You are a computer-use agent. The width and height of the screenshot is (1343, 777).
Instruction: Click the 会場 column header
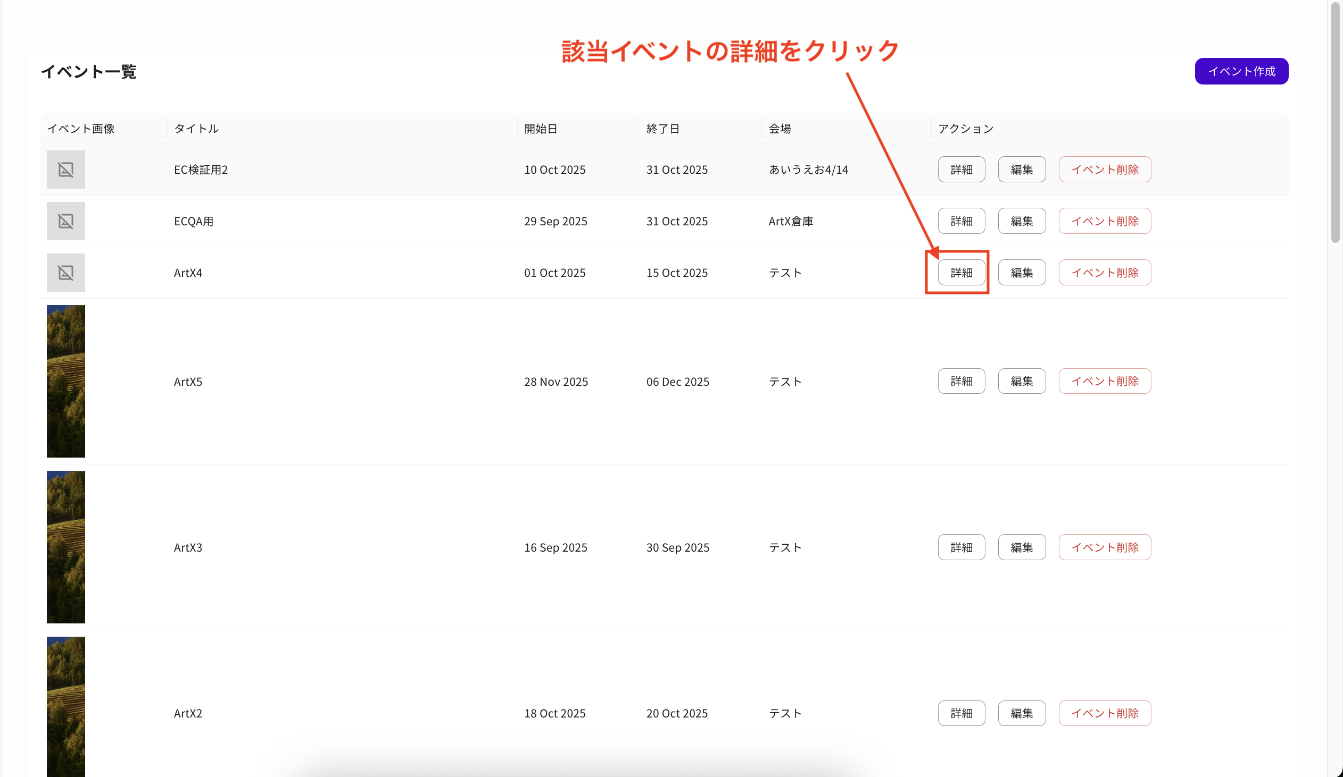pyautogui.click(x=779, y=129)
